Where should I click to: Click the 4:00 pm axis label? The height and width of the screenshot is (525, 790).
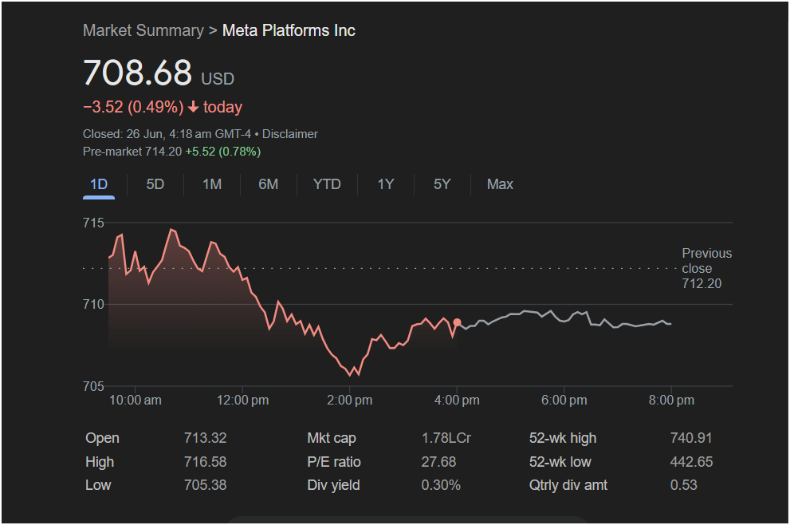point(457,401)
